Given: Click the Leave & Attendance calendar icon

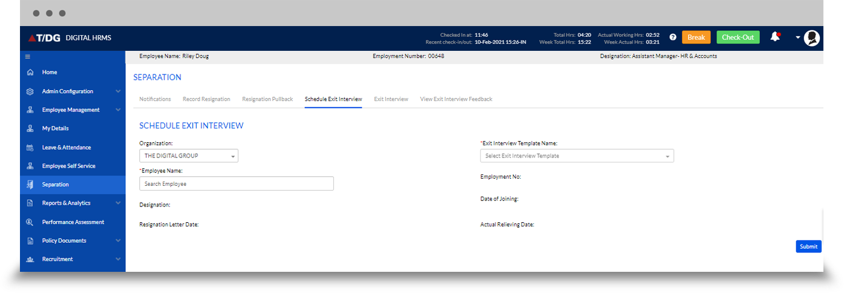Looking at the screenshot, I should point(30,148).
